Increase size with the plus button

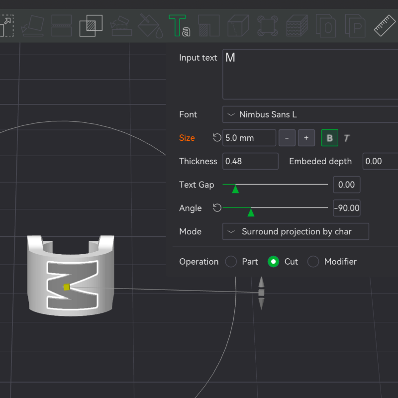[x=306, y=138]
